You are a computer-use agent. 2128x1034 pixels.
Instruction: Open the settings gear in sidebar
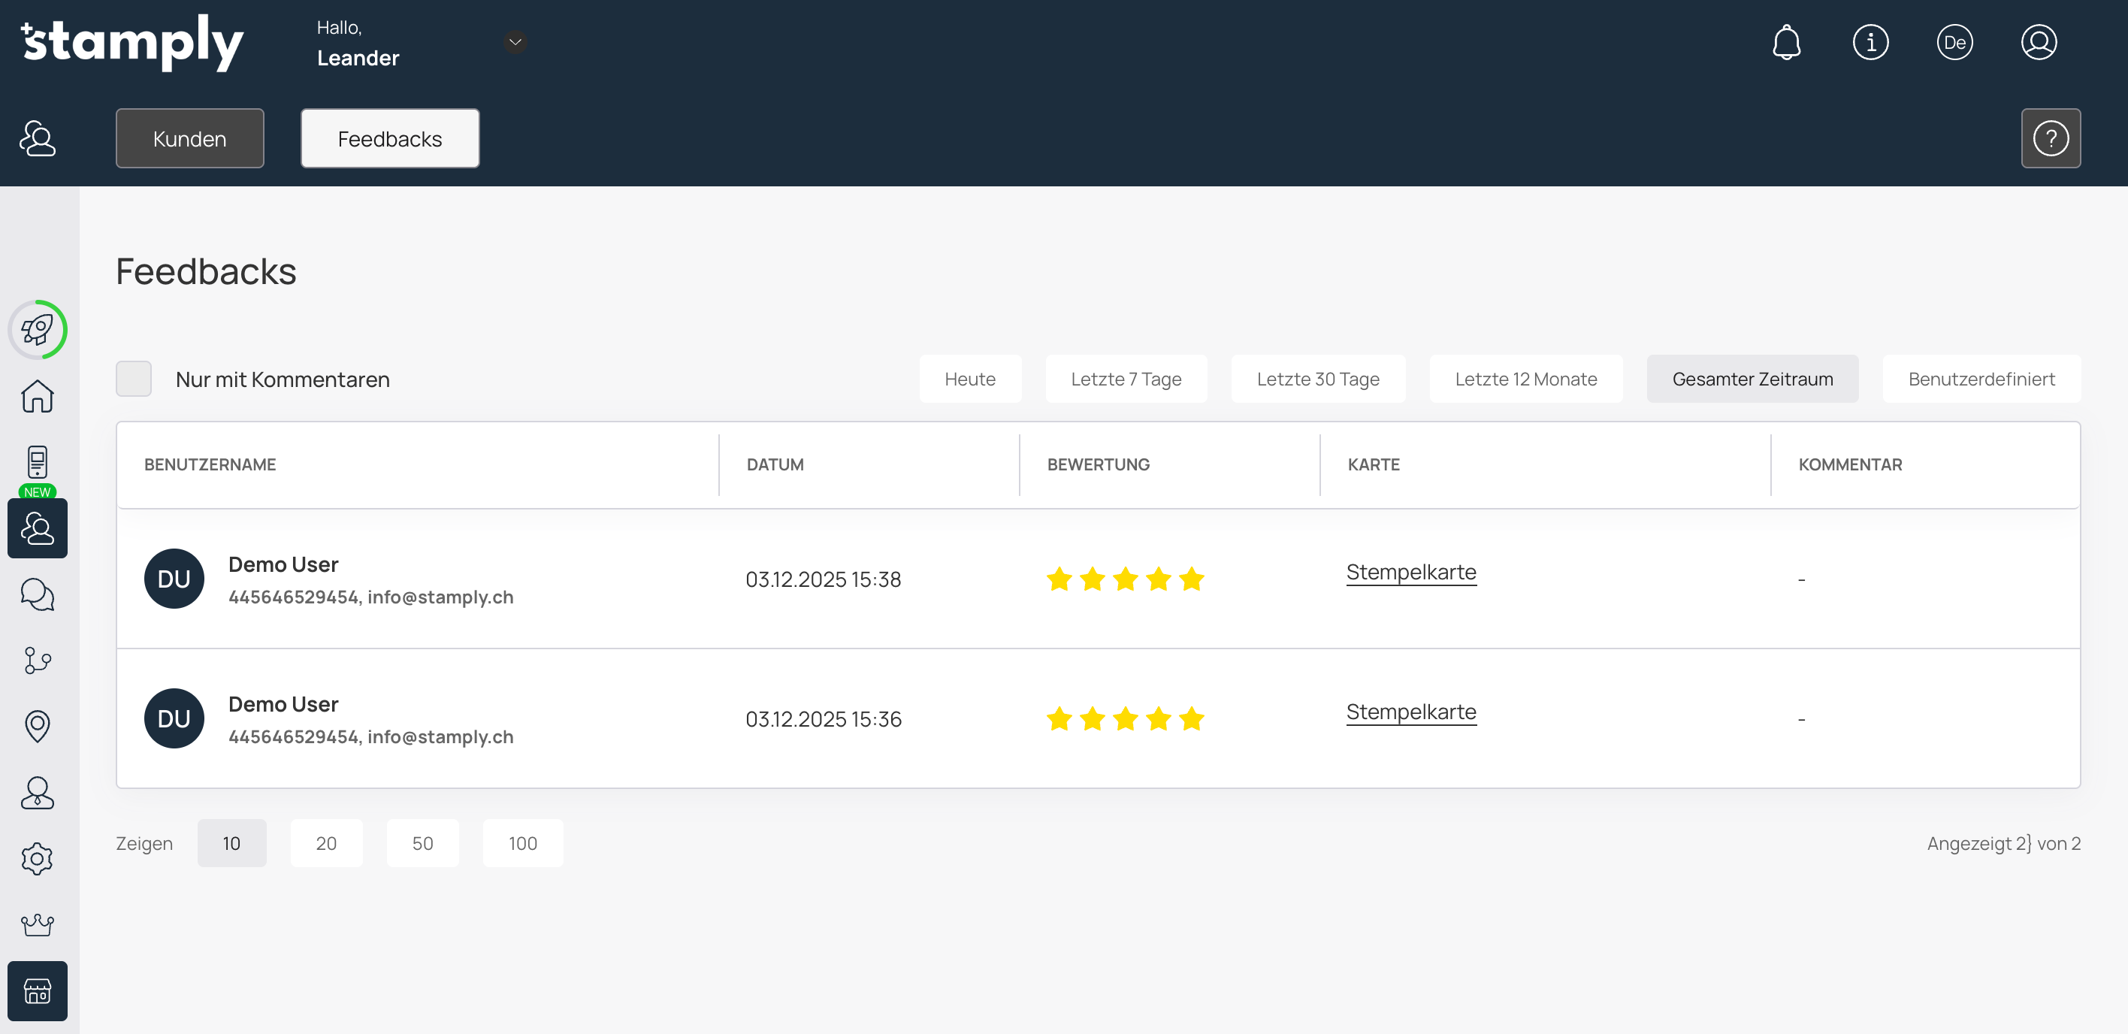[x=37, y=859]
